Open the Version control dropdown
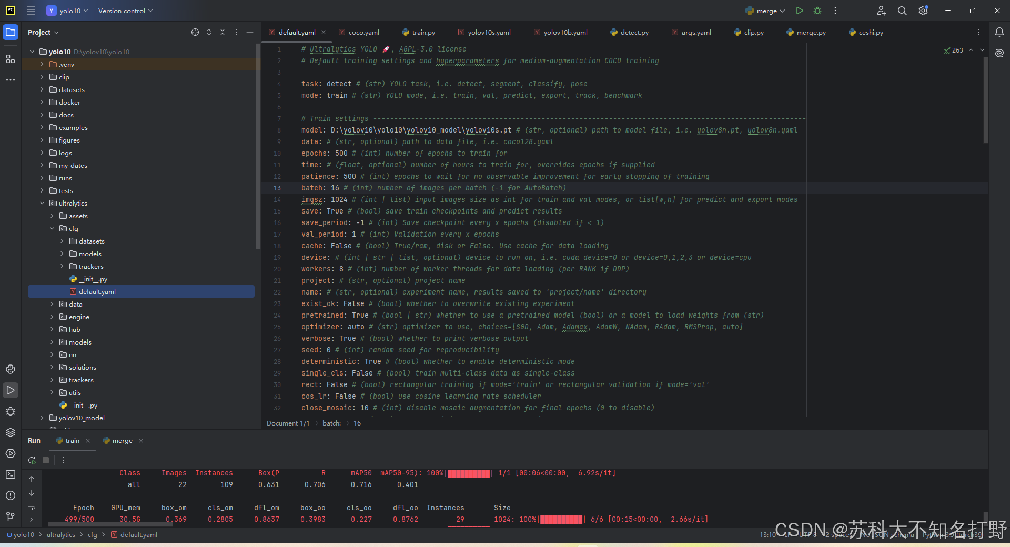Viewport: 1010px width, 547px height. tap(125, 11)
